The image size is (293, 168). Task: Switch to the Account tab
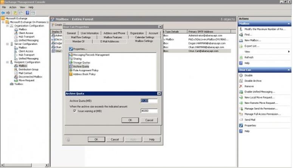[x=153, y=33]
